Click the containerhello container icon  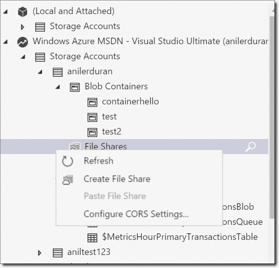pos(92,102)
